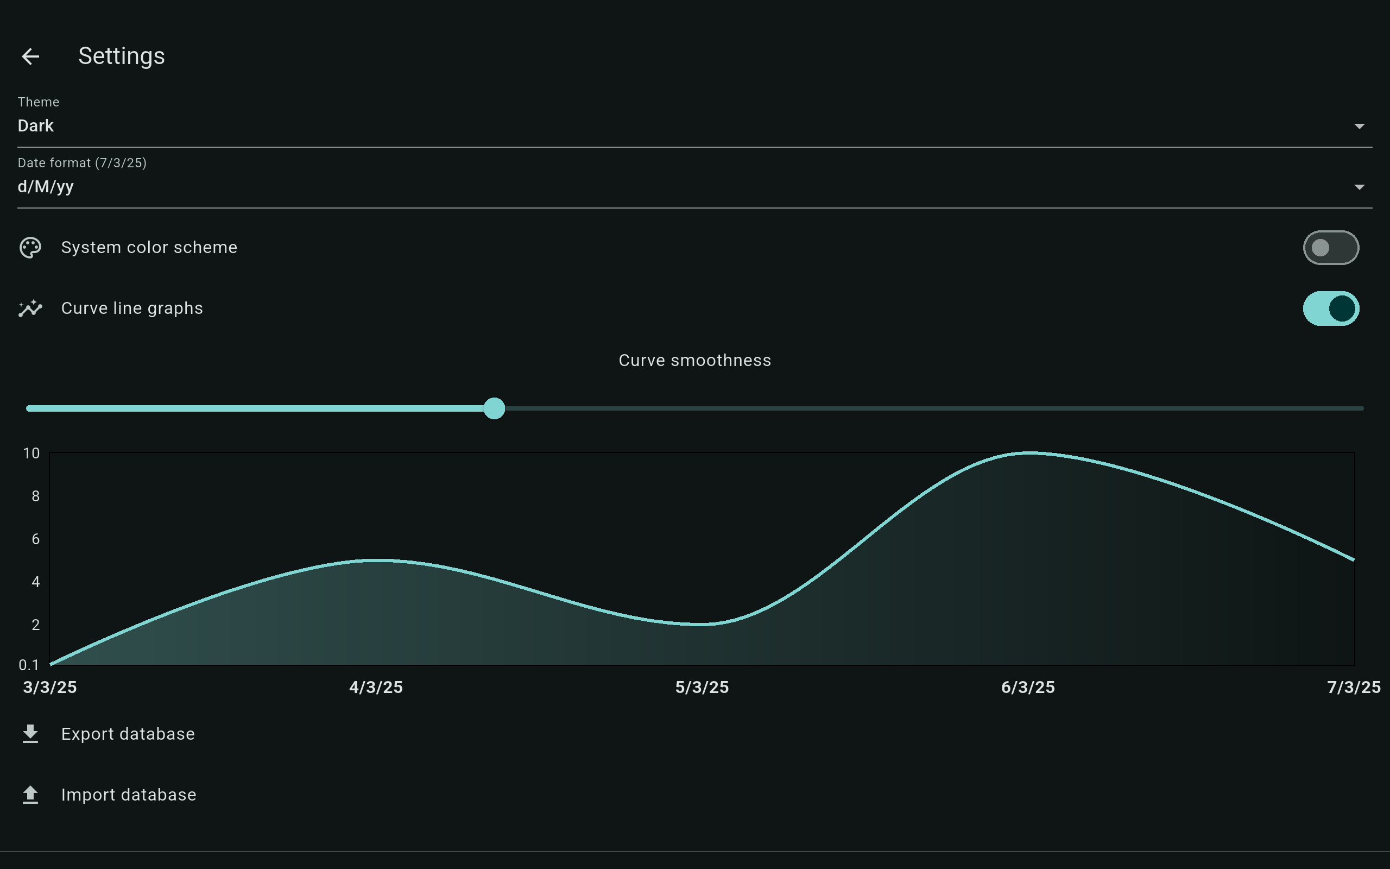Click the Export database download icon
The width and height of the screenshot is (1390, 869).
(30, 734)
